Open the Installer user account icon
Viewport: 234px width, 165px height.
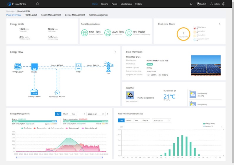(211, 4)
